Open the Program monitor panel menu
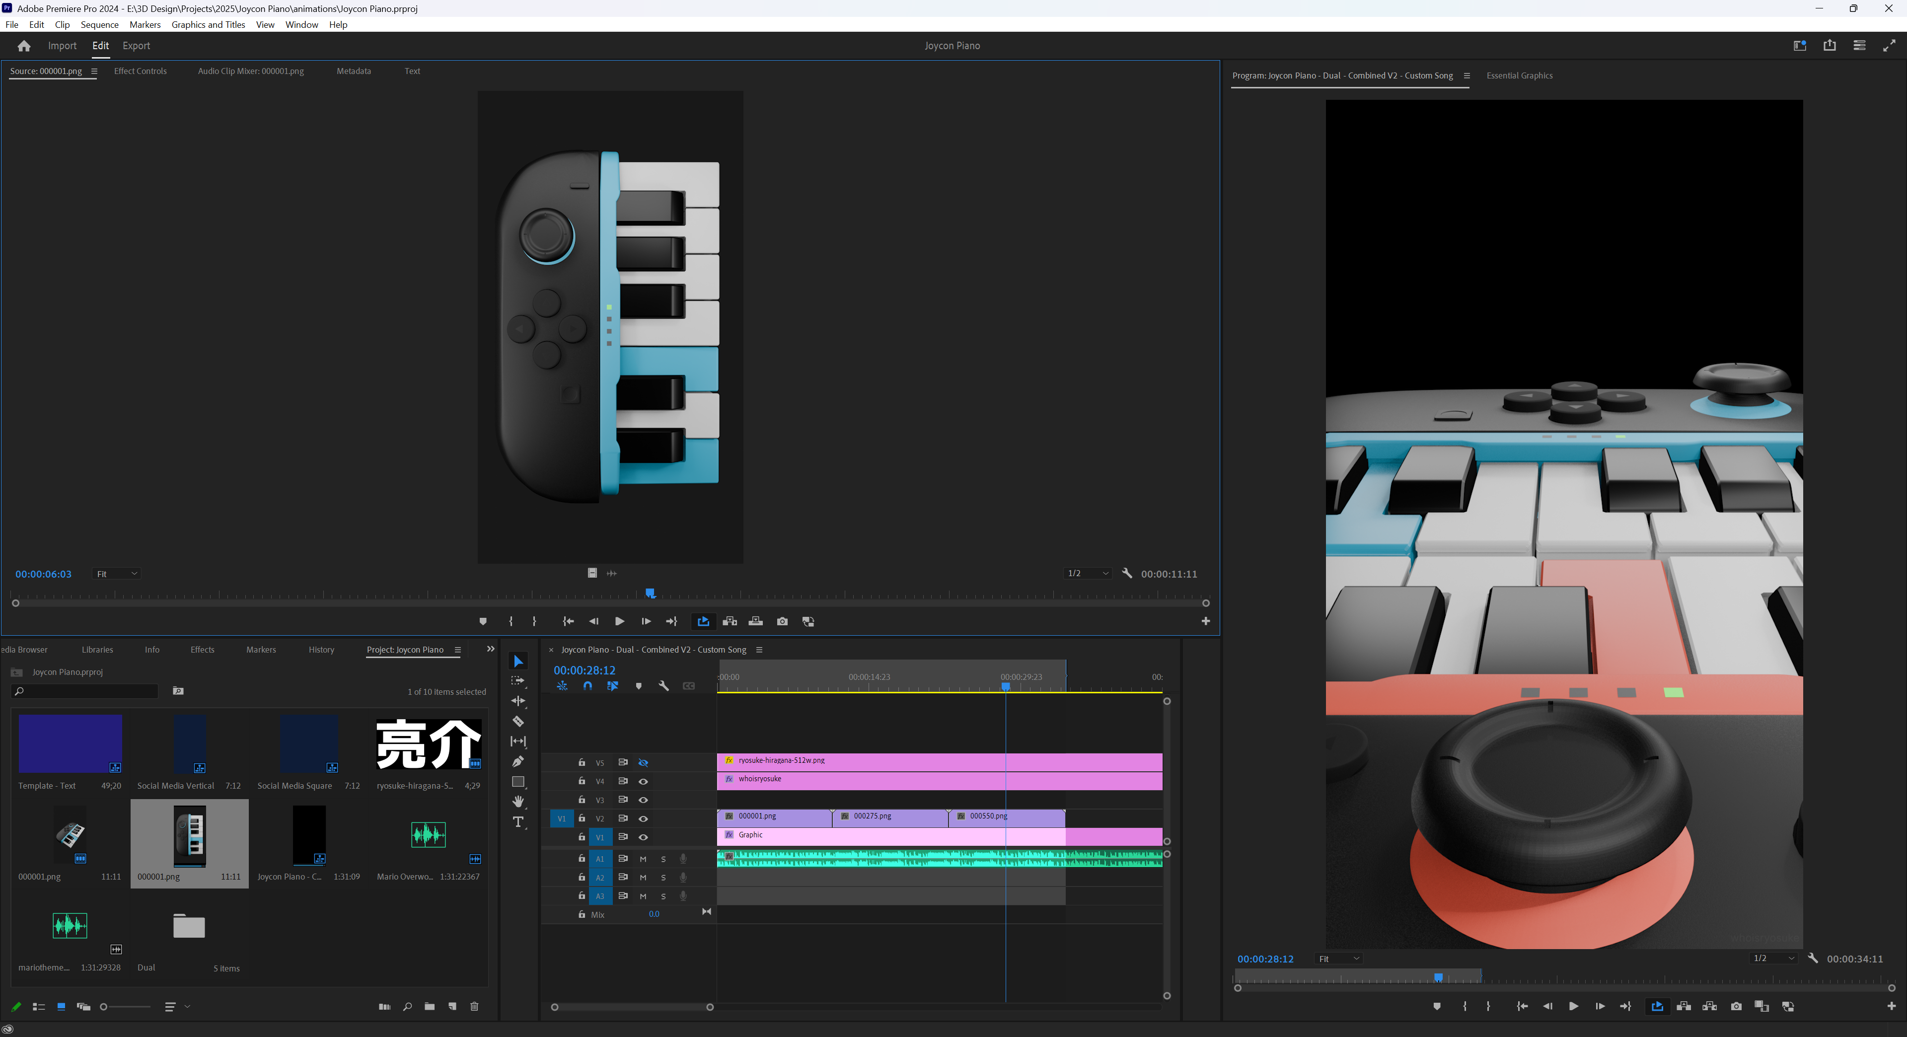 pyautogui.click(x=1467, y=75)
